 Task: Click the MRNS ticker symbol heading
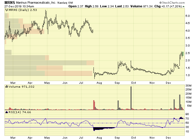10,2
